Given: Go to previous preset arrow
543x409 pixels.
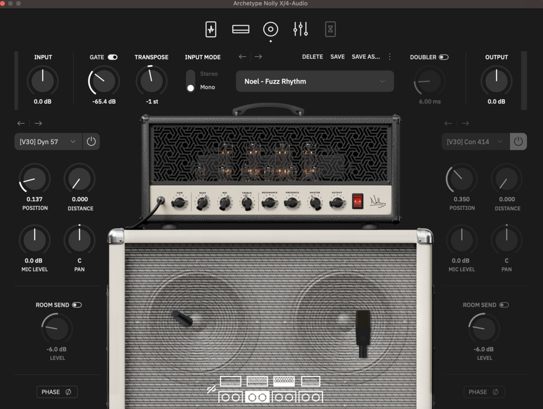Looking at the screenshot, I should 243,56.
